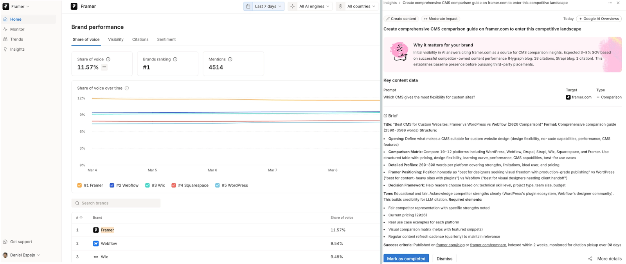Dismiss the insight with Dismiss button
Screen dimensions: 626x264
(444, 259)
